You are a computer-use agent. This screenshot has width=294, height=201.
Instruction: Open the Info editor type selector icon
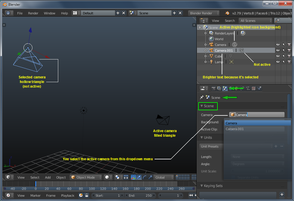point(9,13)
